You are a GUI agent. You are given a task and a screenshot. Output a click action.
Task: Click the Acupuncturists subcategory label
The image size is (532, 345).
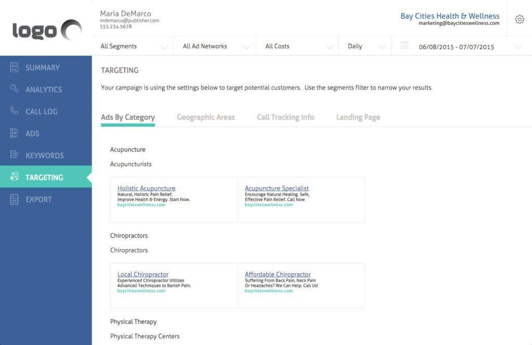point(130,164)
